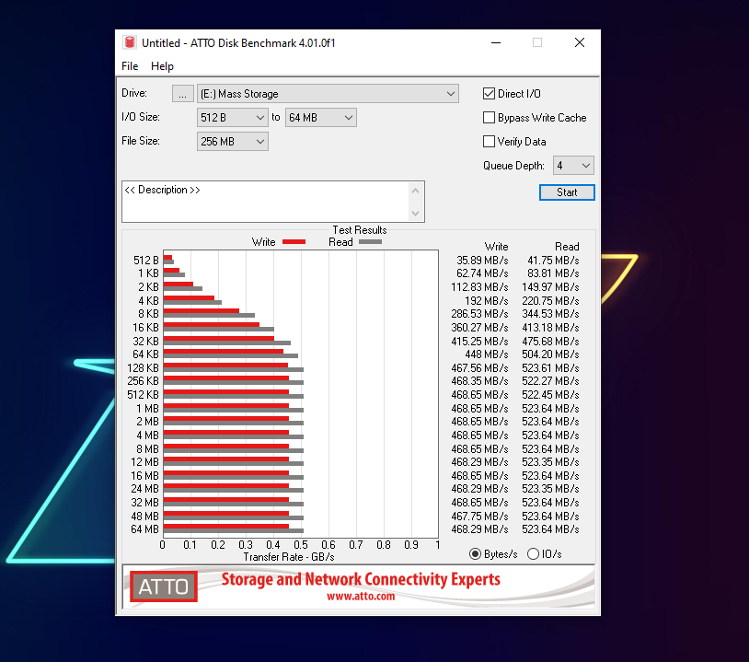Click the 467.56 MB/s write value

click(x=479, y=368)
